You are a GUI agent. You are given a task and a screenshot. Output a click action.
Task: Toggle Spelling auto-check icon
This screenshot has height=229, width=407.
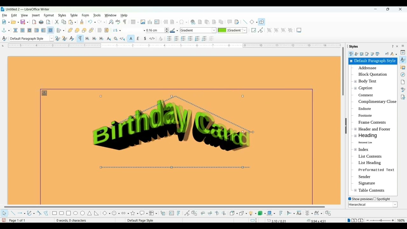click(x=118, y=22)
